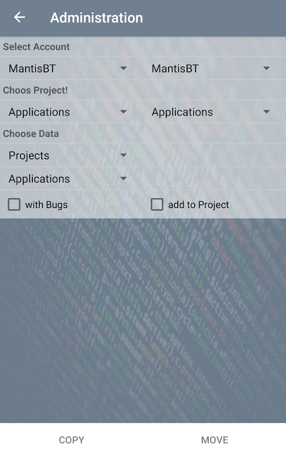Tap the arrow of Applications below Projects
Image resolution: width=286 pixels, height=454 pixels.
[123, 179]
